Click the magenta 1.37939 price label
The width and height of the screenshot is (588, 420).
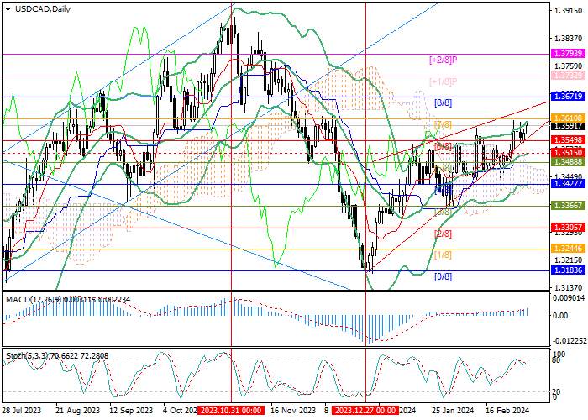568,53
